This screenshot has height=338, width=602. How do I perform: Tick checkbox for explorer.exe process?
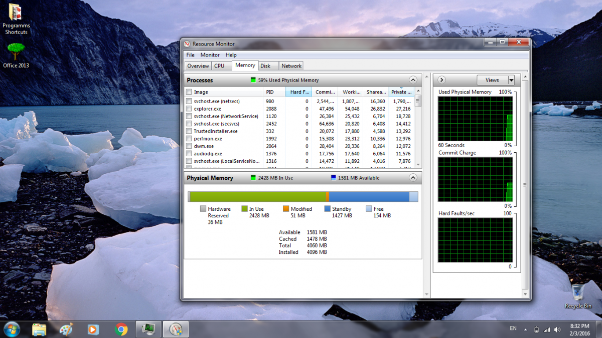(189, 109)
